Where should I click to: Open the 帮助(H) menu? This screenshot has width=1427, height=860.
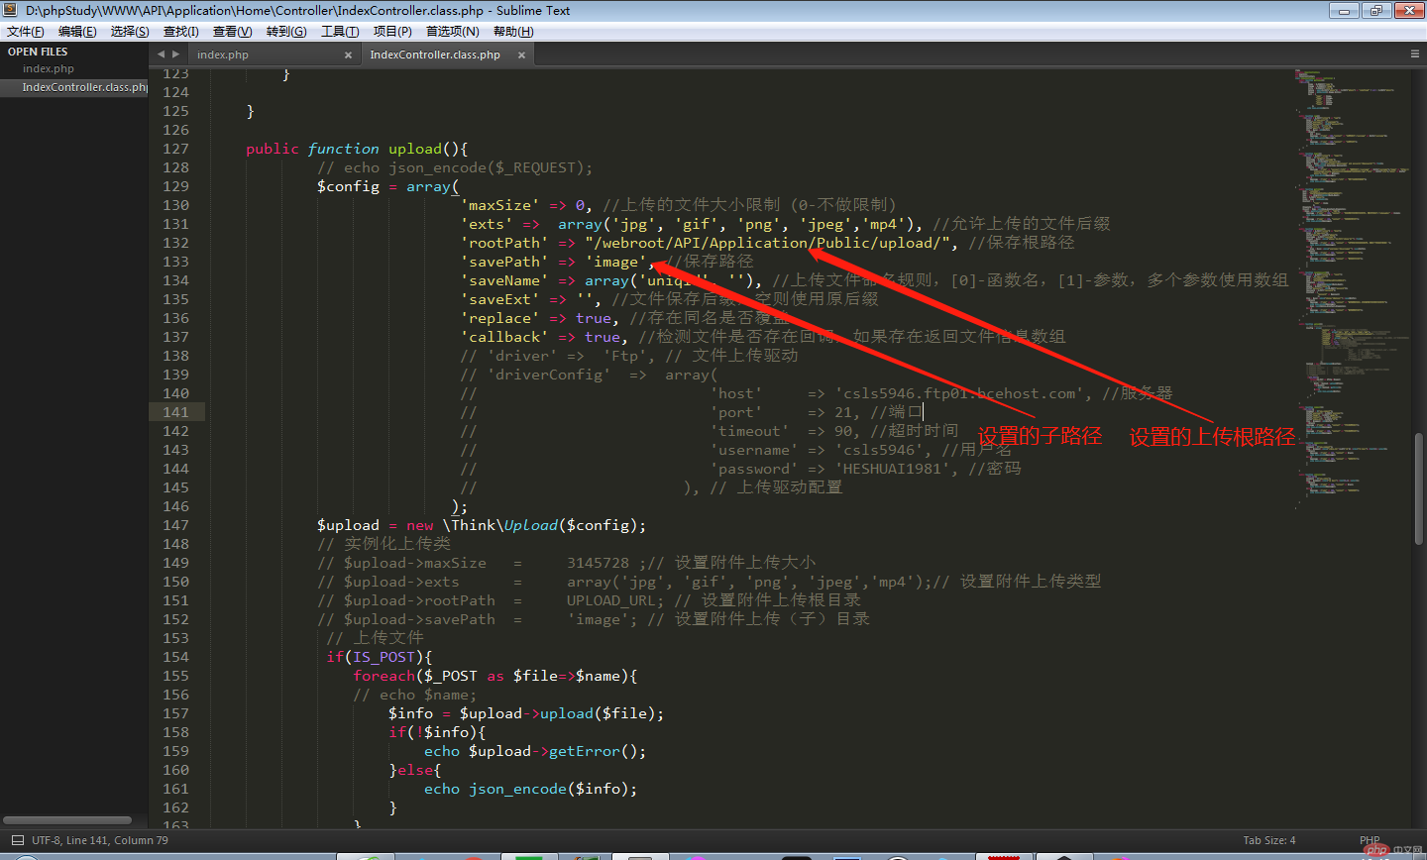(513, 31)
